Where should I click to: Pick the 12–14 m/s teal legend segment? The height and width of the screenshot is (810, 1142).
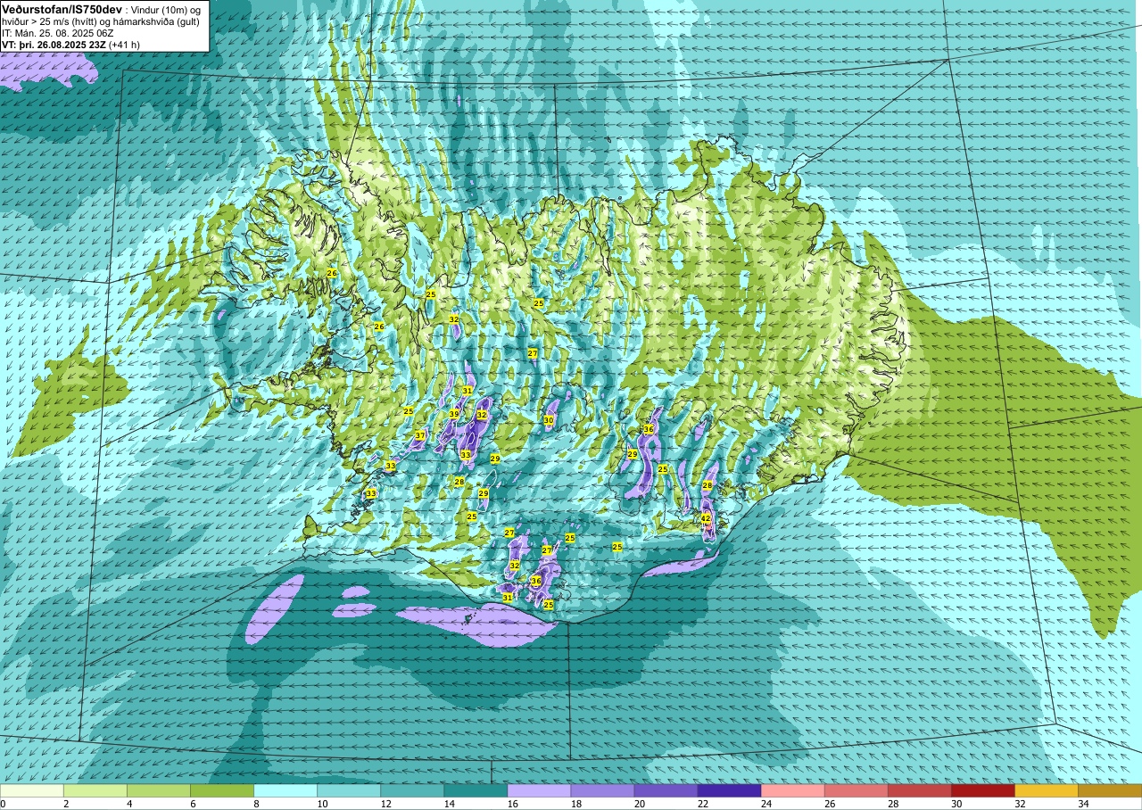(412, 790)
